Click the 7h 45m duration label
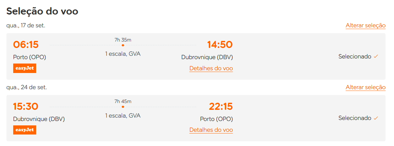The height and width of the screenshot is (146, 394). tap(123, 101)
